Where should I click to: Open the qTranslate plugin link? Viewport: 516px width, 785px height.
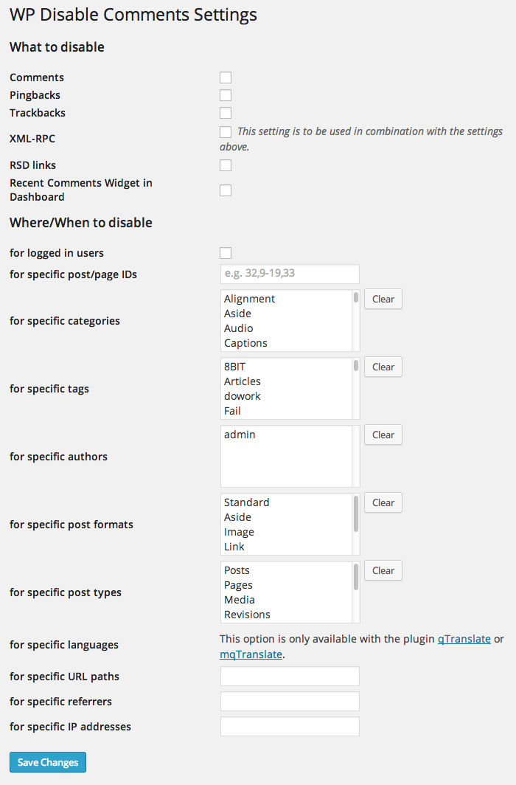(464, 639)
